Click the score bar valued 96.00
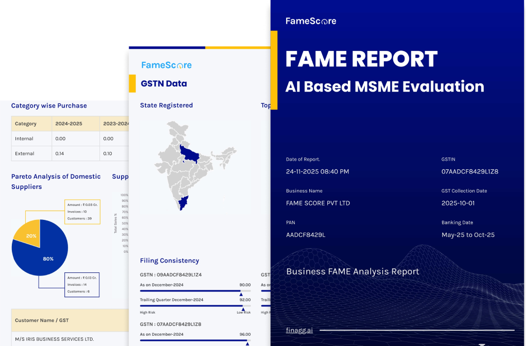The height and width of the screenshot is (346, 526). pyautogui.click(x=195, y=340)
